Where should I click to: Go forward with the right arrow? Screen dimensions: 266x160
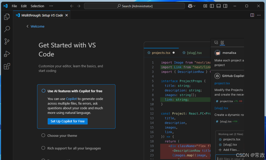pyautogui.click(x=79, y=6)
